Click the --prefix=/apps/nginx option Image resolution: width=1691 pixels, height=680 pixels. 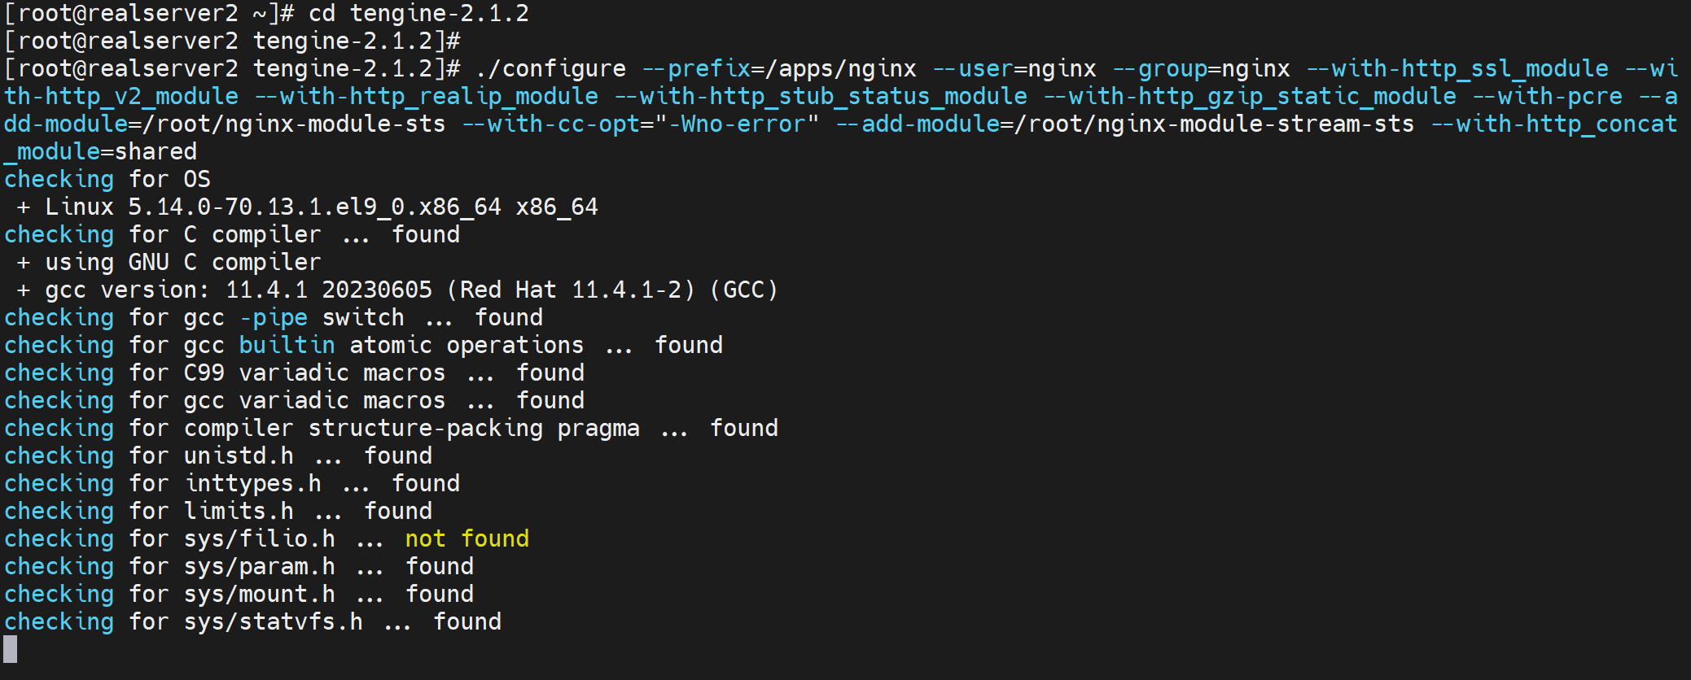click(x=779, y=68)
